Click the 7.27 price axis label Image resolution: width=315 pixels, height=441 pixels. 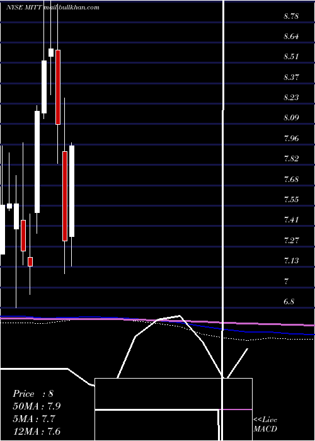pos(291,241)
